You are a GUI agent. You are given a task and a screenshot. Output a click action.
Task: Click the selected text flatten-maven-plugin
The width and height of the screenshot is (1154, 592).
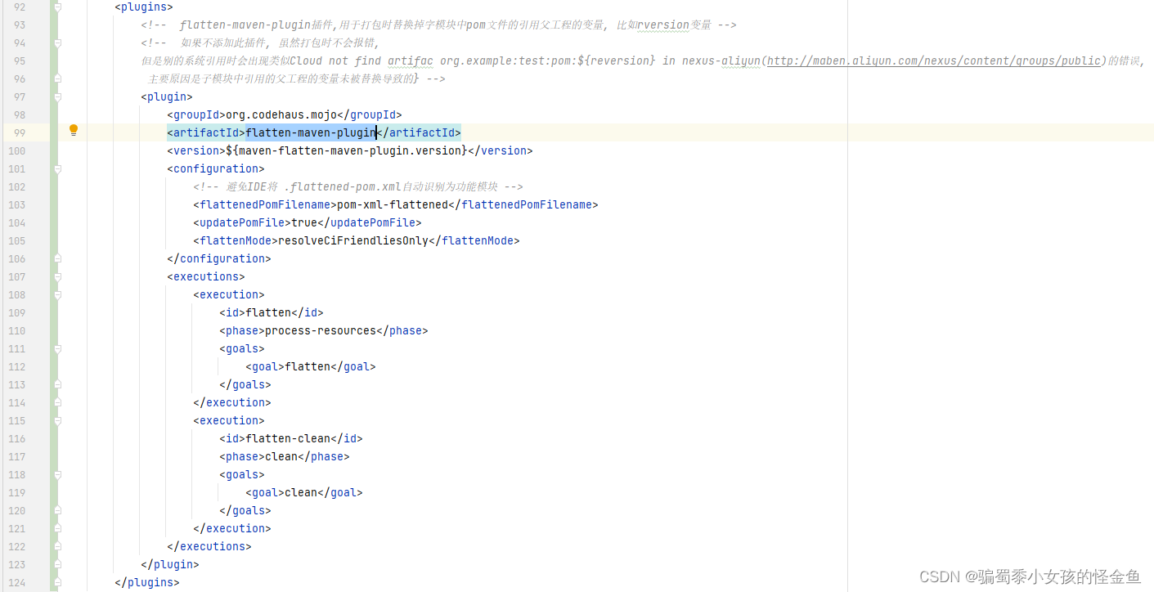coord(311,132)
